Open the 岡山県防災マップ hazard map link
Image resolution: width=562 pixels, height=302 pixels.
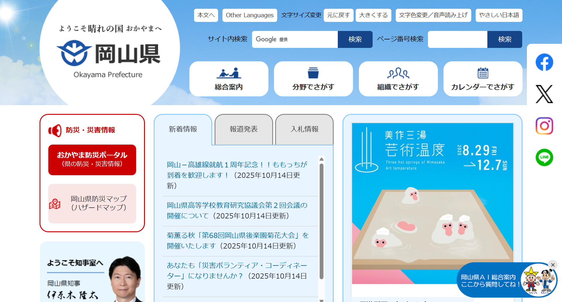[x=92, y=203]
